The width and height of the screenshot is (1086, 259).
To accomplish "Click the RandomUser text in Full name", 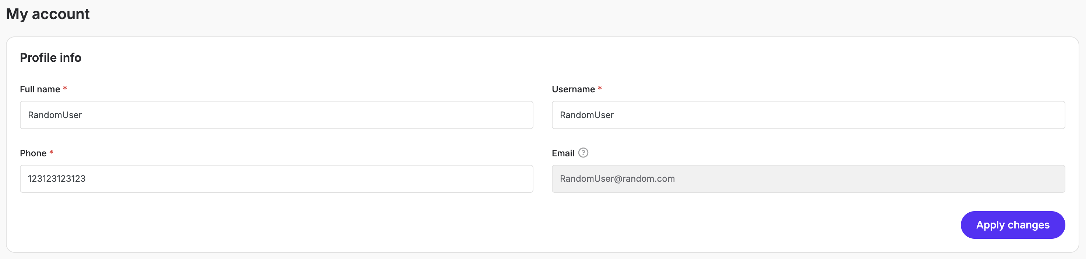I will (55, 115).
